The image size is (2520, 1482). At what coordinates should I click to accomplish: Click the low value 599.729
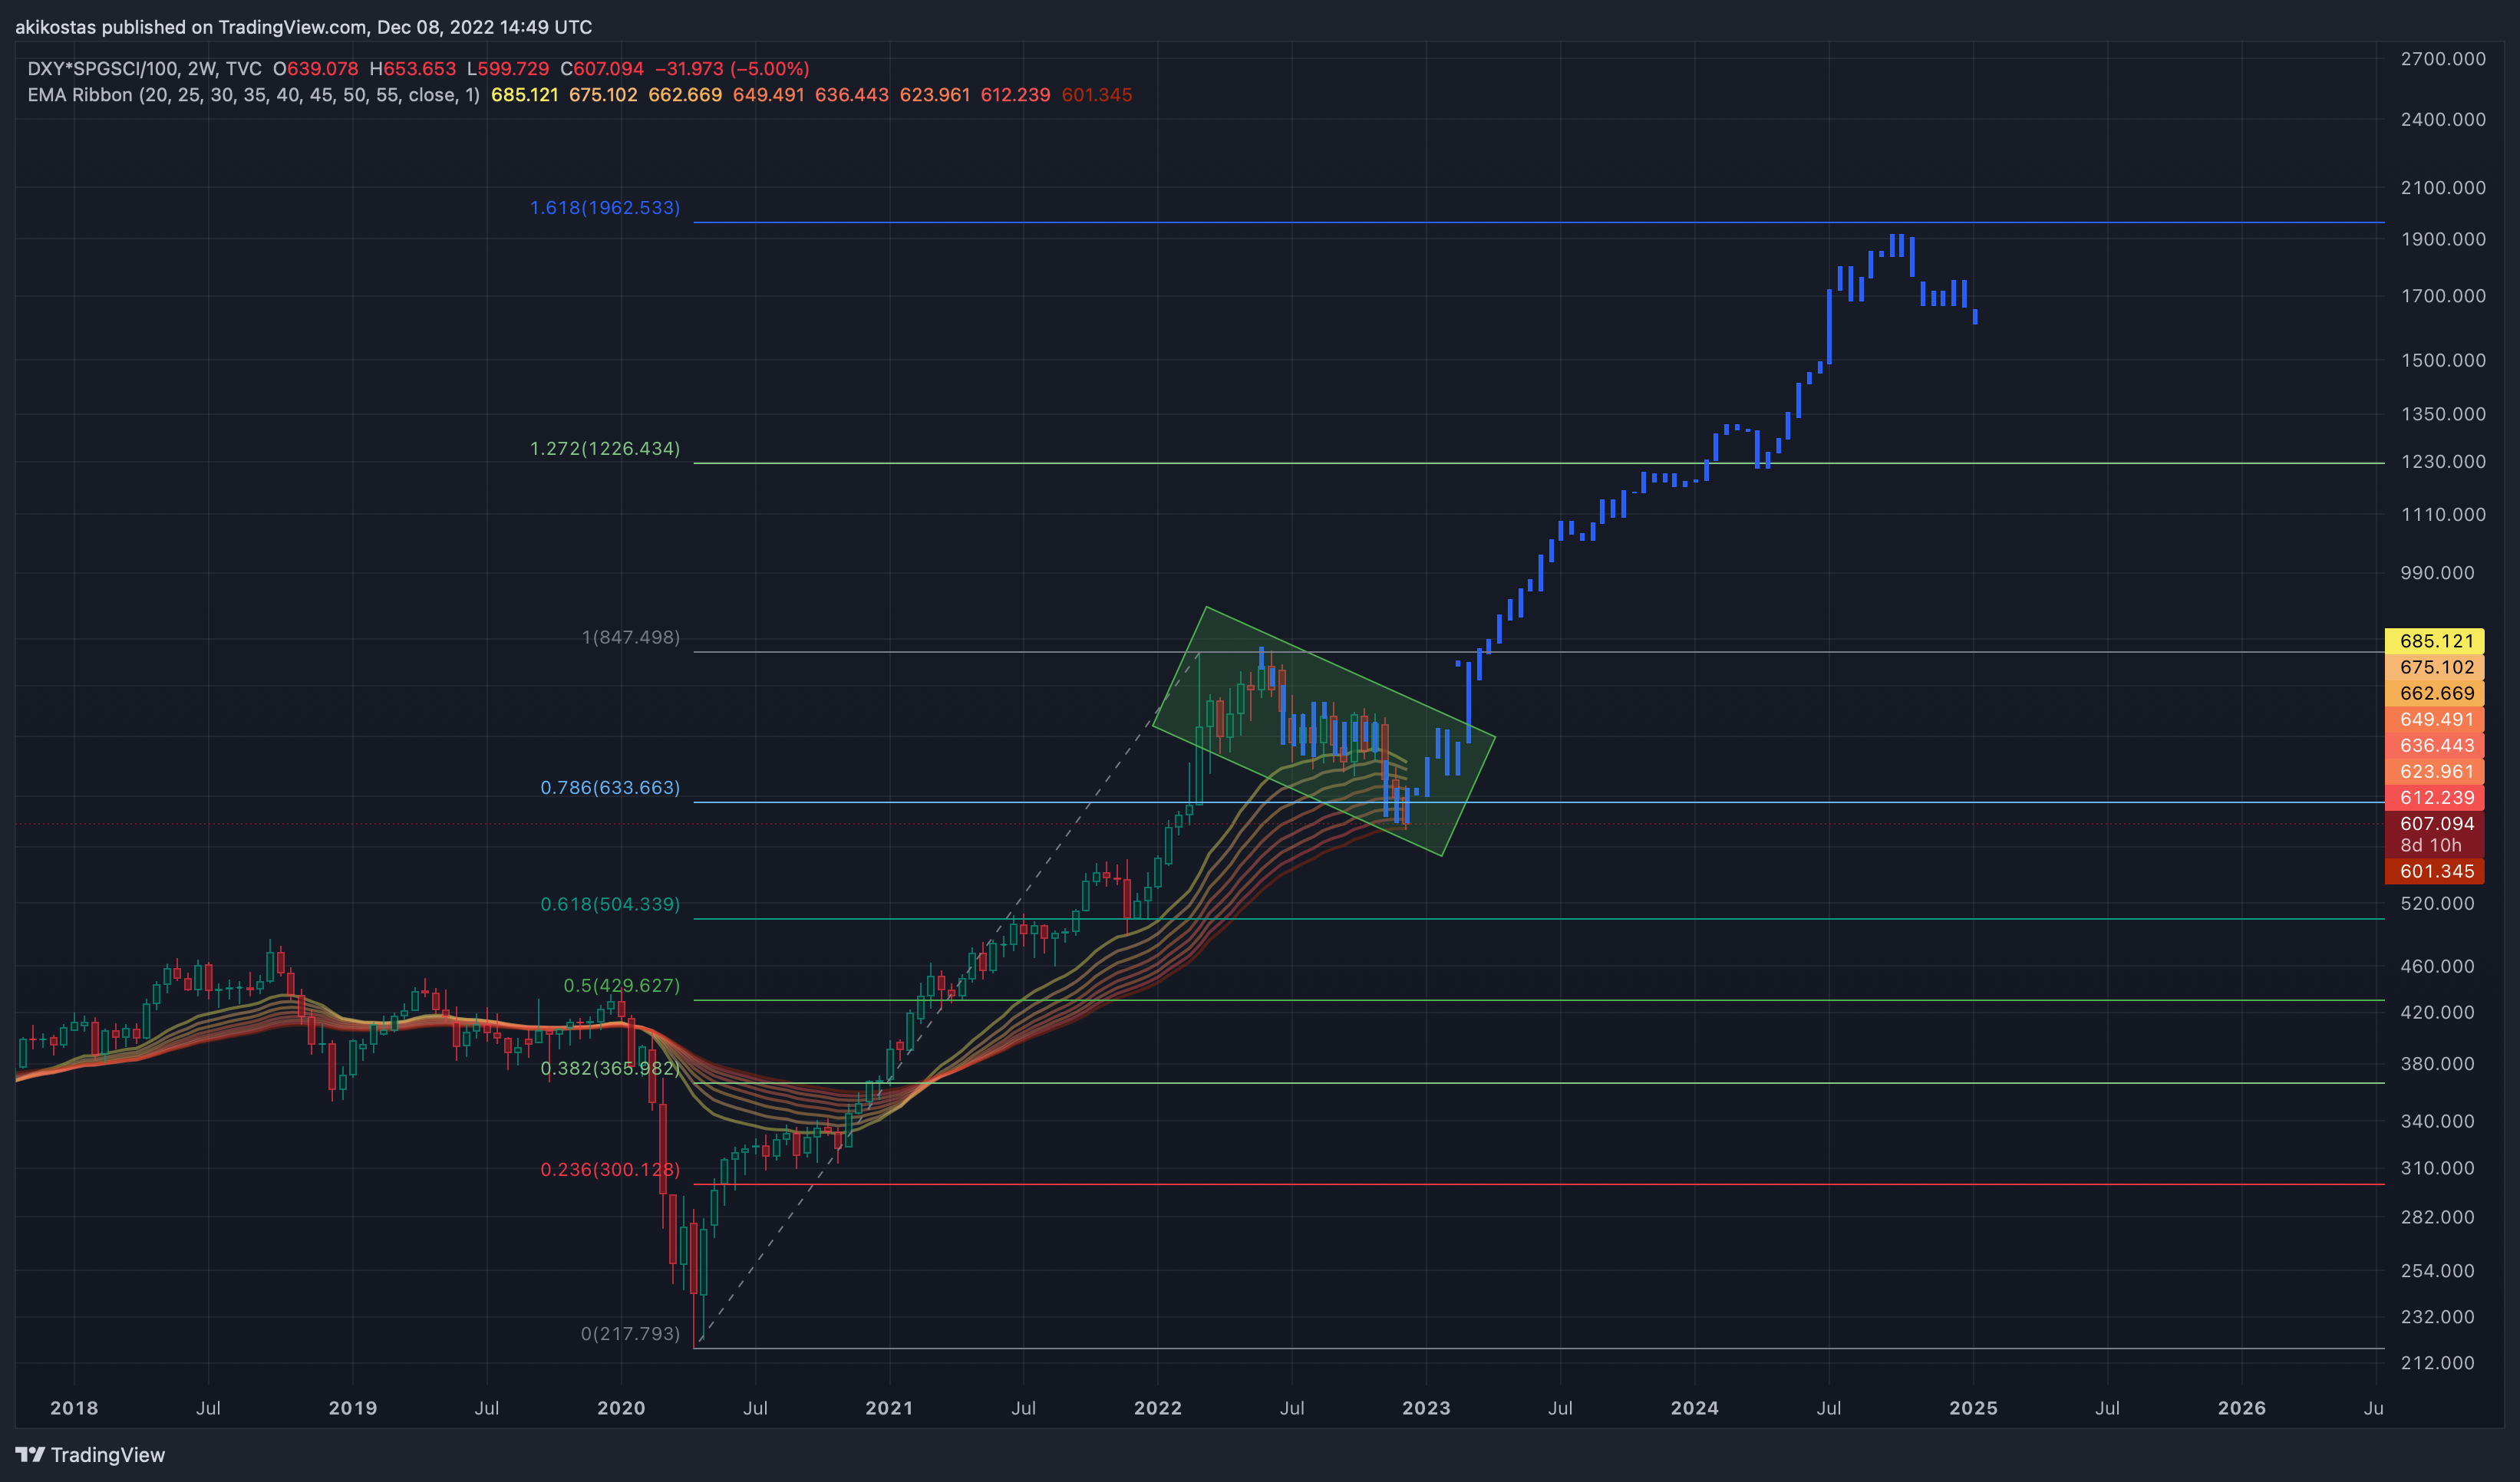(513, 69)
